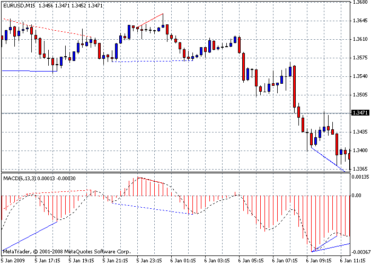Click the blue dotted divergence line on price chart
371x265 pixels.
tap(154, 61)
